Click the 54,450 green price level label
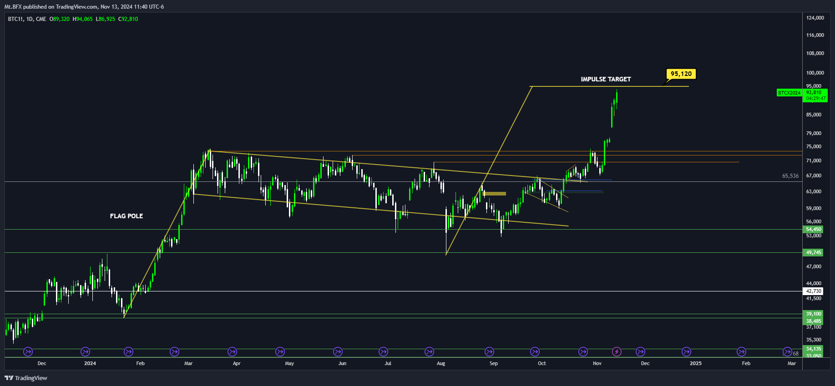 (x=814, y=229)
